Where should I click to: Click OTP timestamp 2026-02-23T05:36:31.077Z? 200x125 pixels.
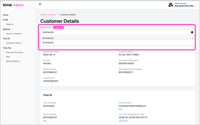133,117
